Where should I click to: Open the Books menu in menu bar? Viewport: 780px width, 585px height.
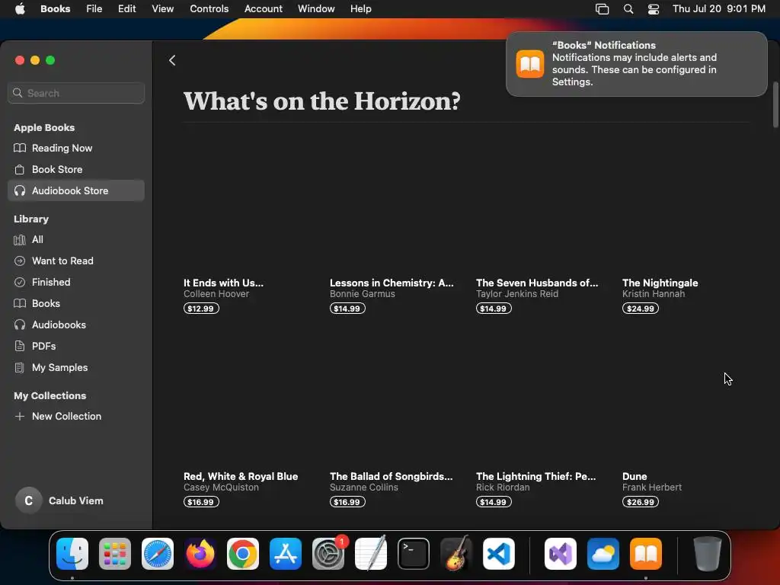55,8
